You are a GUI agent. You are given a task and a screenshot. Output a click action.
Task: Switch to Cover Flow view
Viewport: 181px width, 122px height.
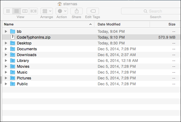click(x=33, y=11)
